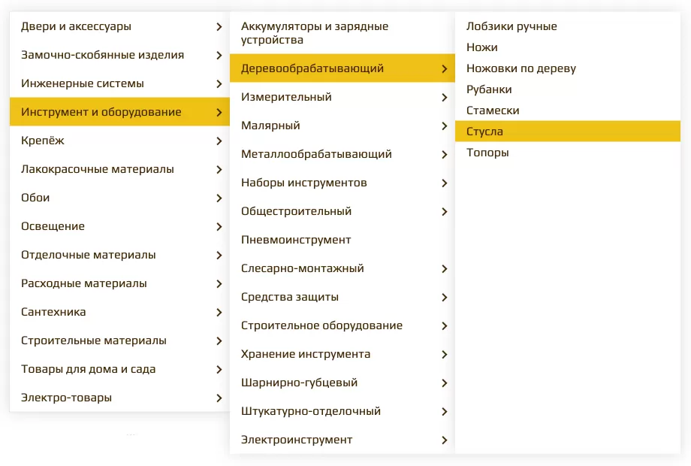Go to the Топоры subcategory
691x466 pixels.
tap(487, 153)
